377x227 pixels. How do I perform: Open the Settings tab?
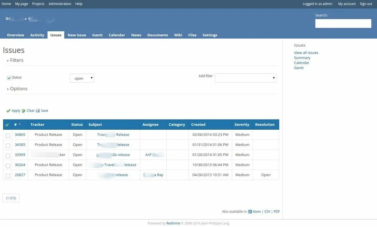pyautogui.click(x=210, y=35)
